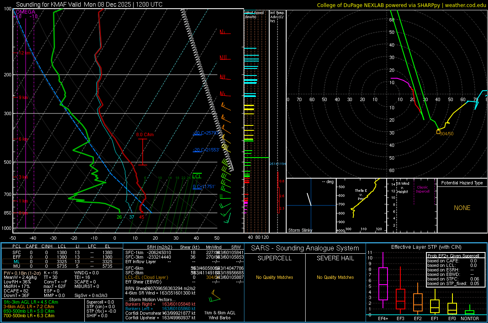Click the 3 km height marker
Screen dimensions: 488x323
coord(23,177)
